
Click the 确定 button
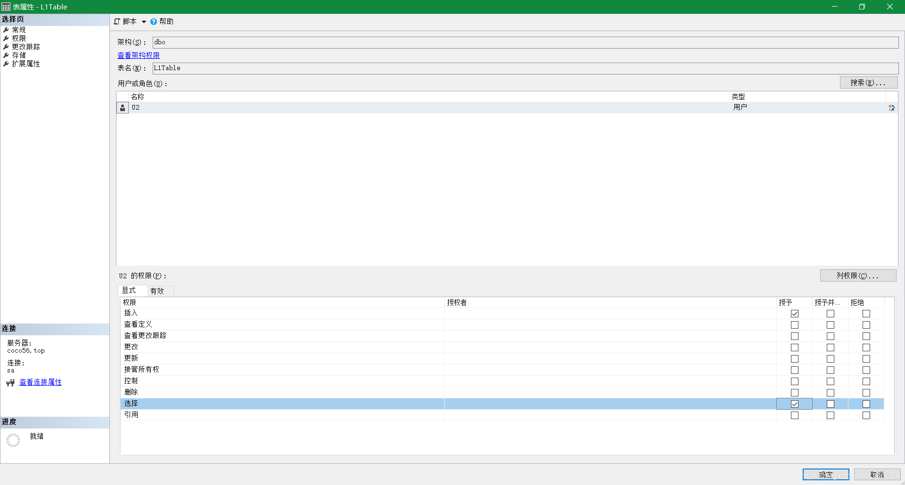[x=826, y=475]
